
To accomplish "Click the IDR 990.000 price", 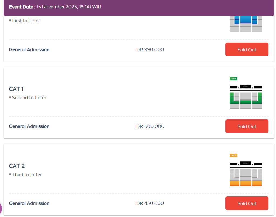I will click(x=149, y=50).
